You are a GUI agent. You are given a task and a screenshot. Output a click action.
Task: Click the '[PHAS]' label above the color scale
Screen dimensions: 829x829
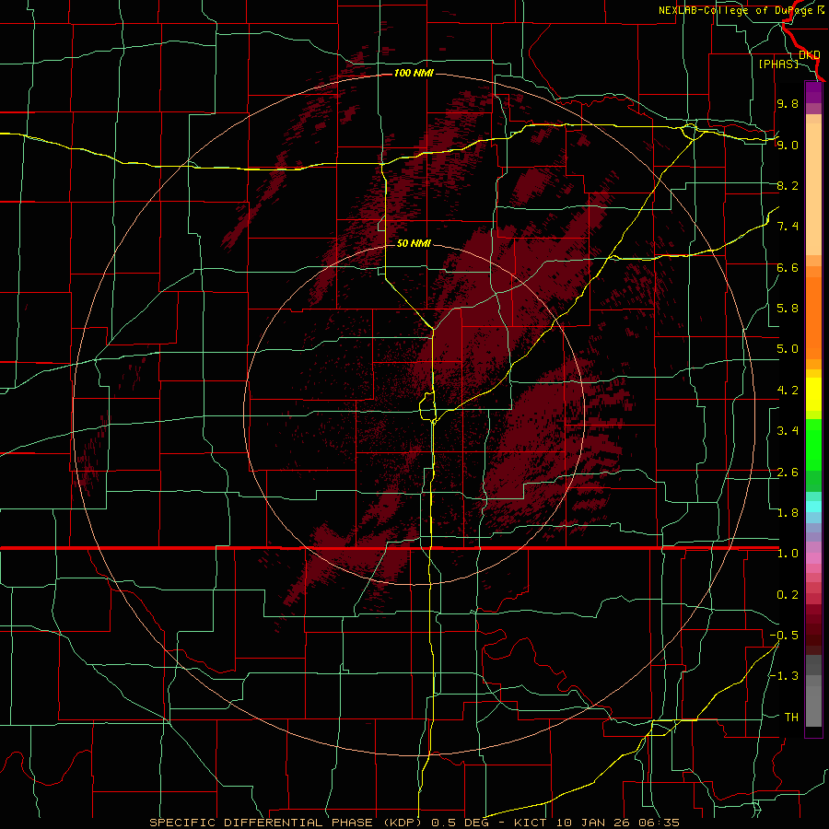tap(778, 64)
